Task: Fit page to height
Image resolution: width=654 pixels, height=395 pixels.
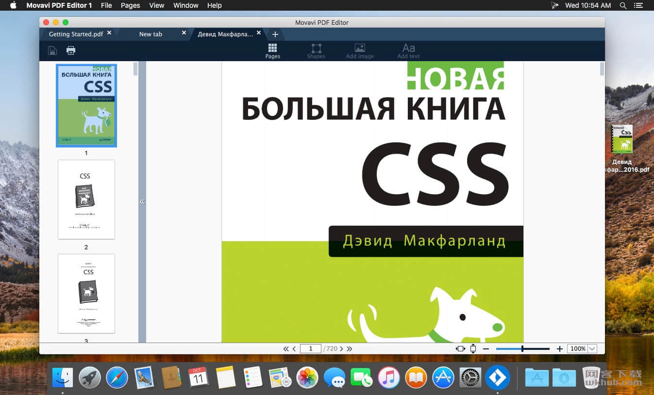Action: tap(473, 348)
